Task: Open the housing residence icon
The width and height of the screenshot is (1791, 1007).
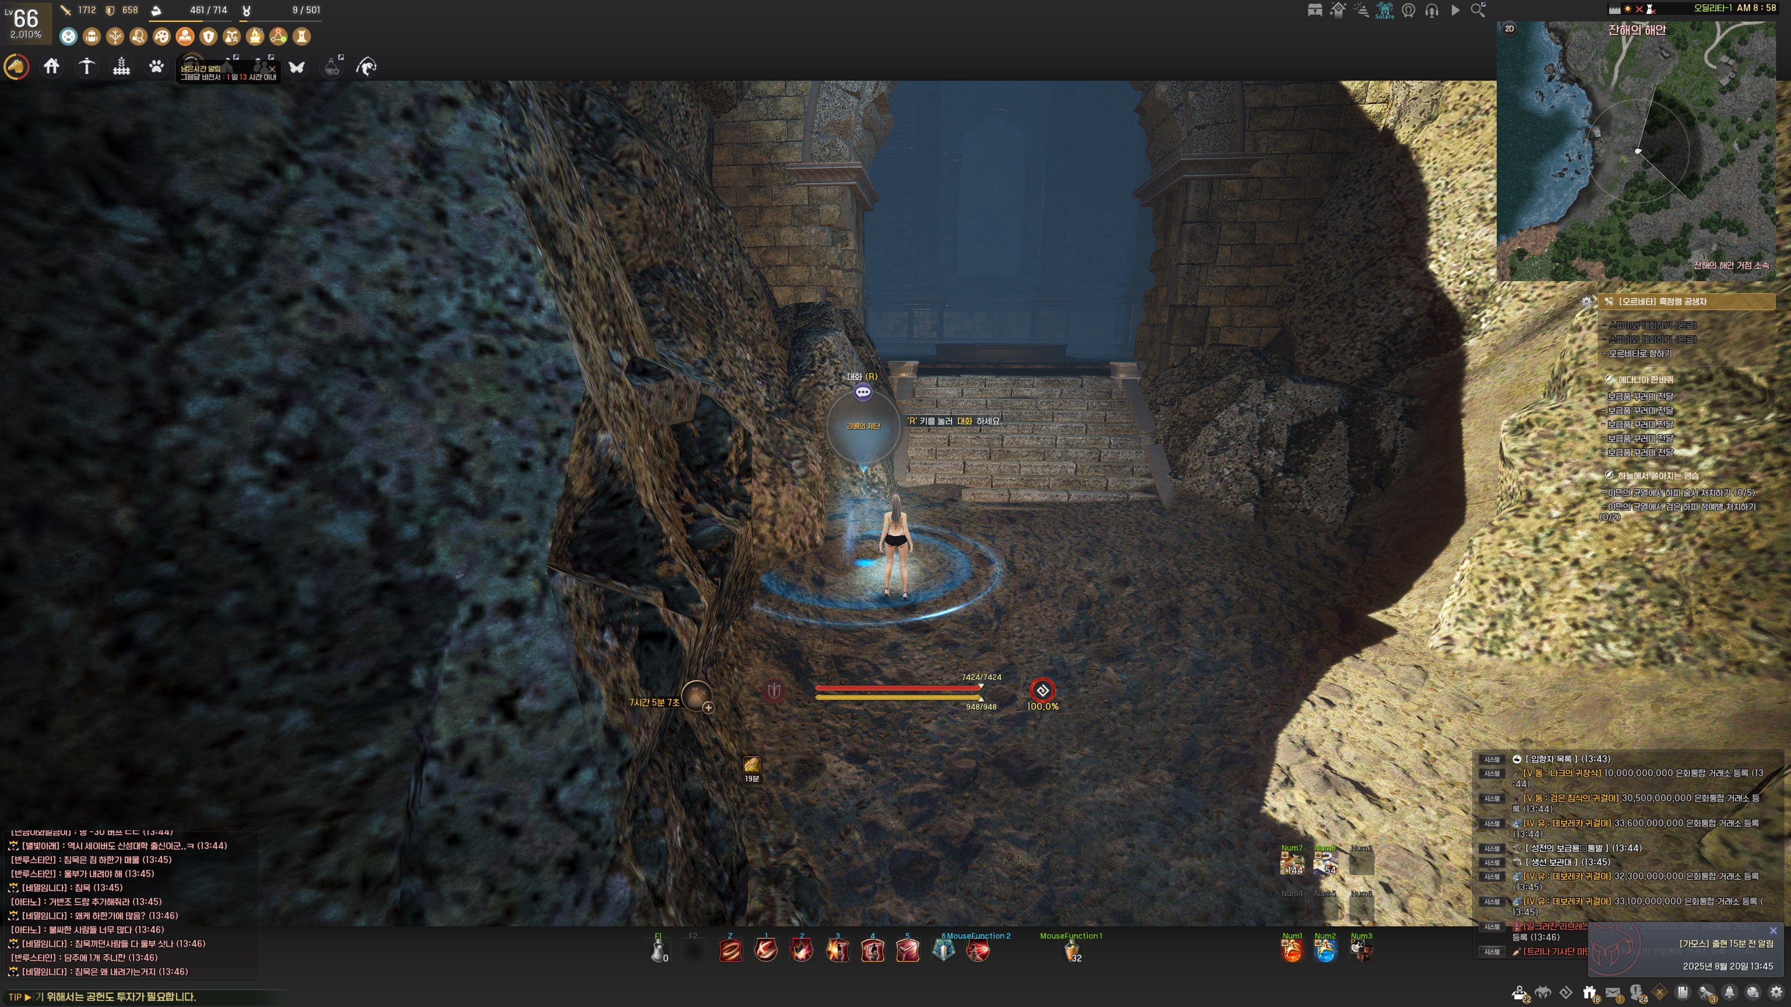Action: coord(51,67)
